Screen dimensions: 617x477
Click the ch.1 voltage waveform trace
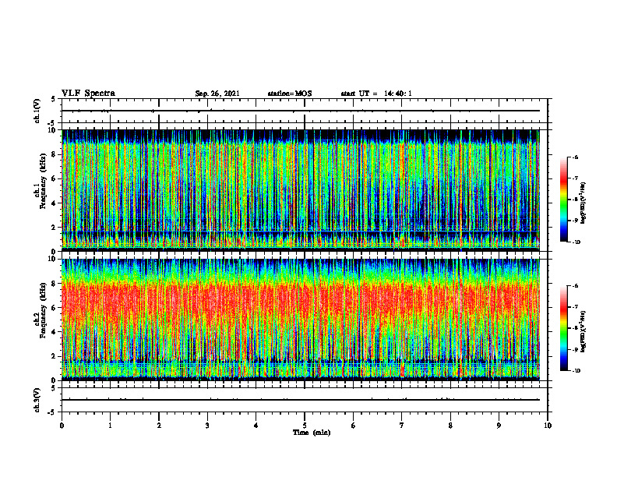click(x=301, y=111)
